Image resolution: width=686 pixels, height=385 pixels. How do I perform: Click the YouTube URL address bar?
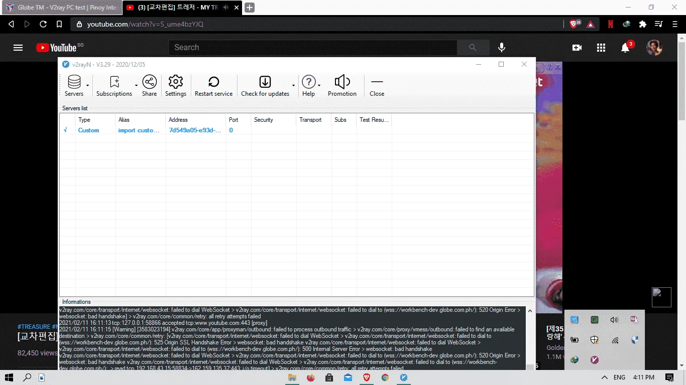click(x=316, y=24)
